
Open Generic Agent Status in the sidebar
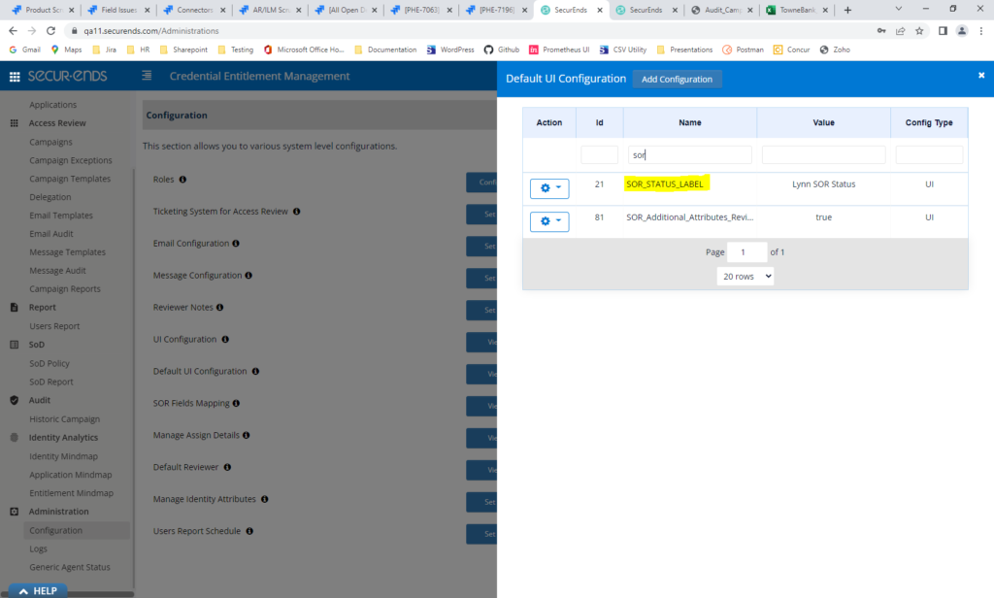pyautogui.click(x=70, y=567)
